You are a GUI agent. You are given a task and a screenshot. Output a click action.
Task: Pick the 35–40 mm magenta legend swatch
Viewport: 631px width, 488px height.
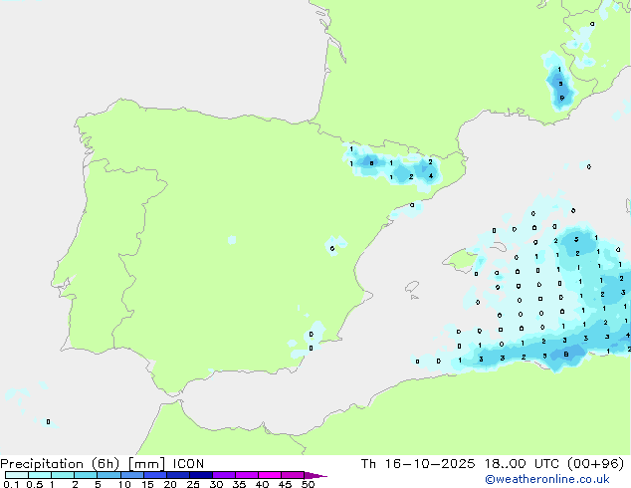click(x=246, y=475)
